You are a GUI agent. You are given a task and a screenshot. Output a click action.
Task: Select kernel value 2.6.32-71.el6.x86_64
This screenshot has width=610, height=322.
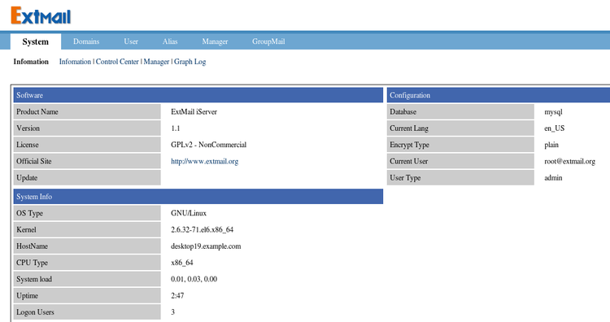(202, 229)
